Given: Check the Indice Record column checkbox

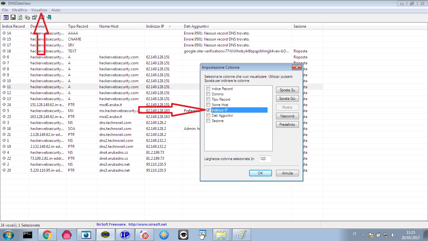Looking at the screenshot, I should (x=208, y=89).
